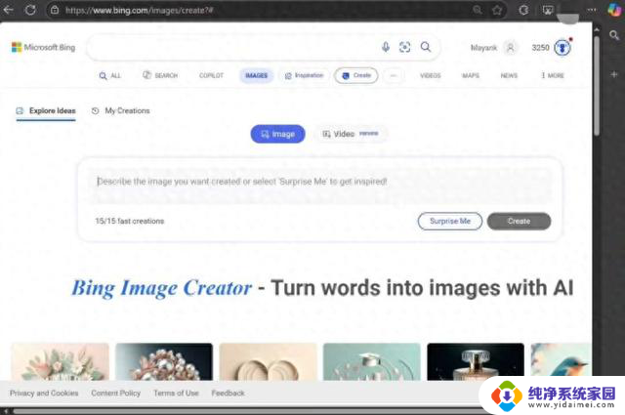Click the address bar URL
625x415 pixels.
[x=139, y=11]
